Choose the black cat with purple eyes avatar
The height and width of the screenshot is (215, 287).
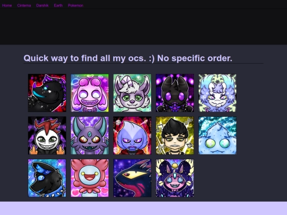point(175,93)
